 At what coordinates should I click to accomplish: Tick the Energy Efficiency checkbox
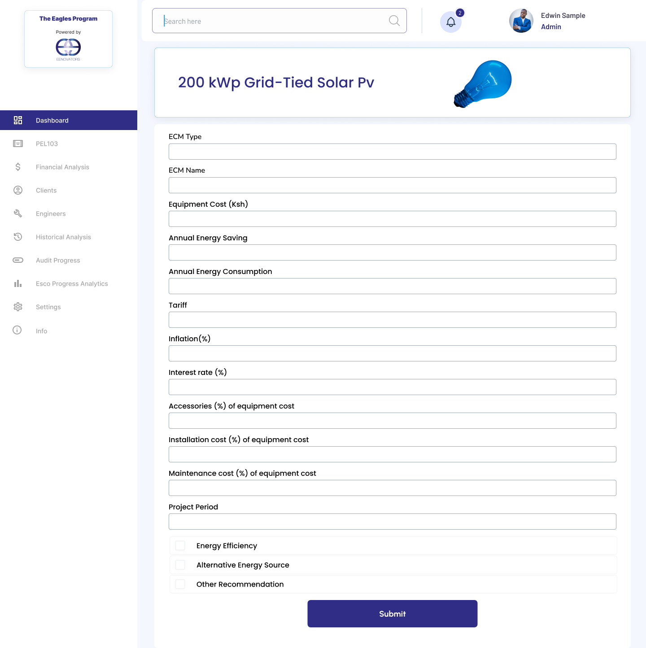click(180, 545)
